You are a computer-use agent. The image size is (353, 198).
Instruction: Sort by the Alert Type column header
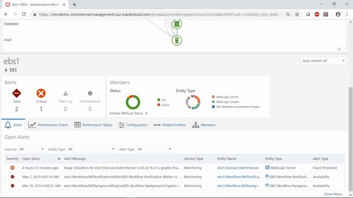pyautogui.click(x=320, y=159)
